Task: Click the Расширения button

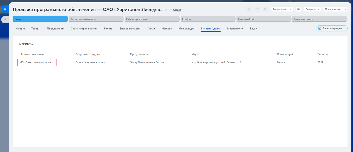Action: (x=279, y=9)
